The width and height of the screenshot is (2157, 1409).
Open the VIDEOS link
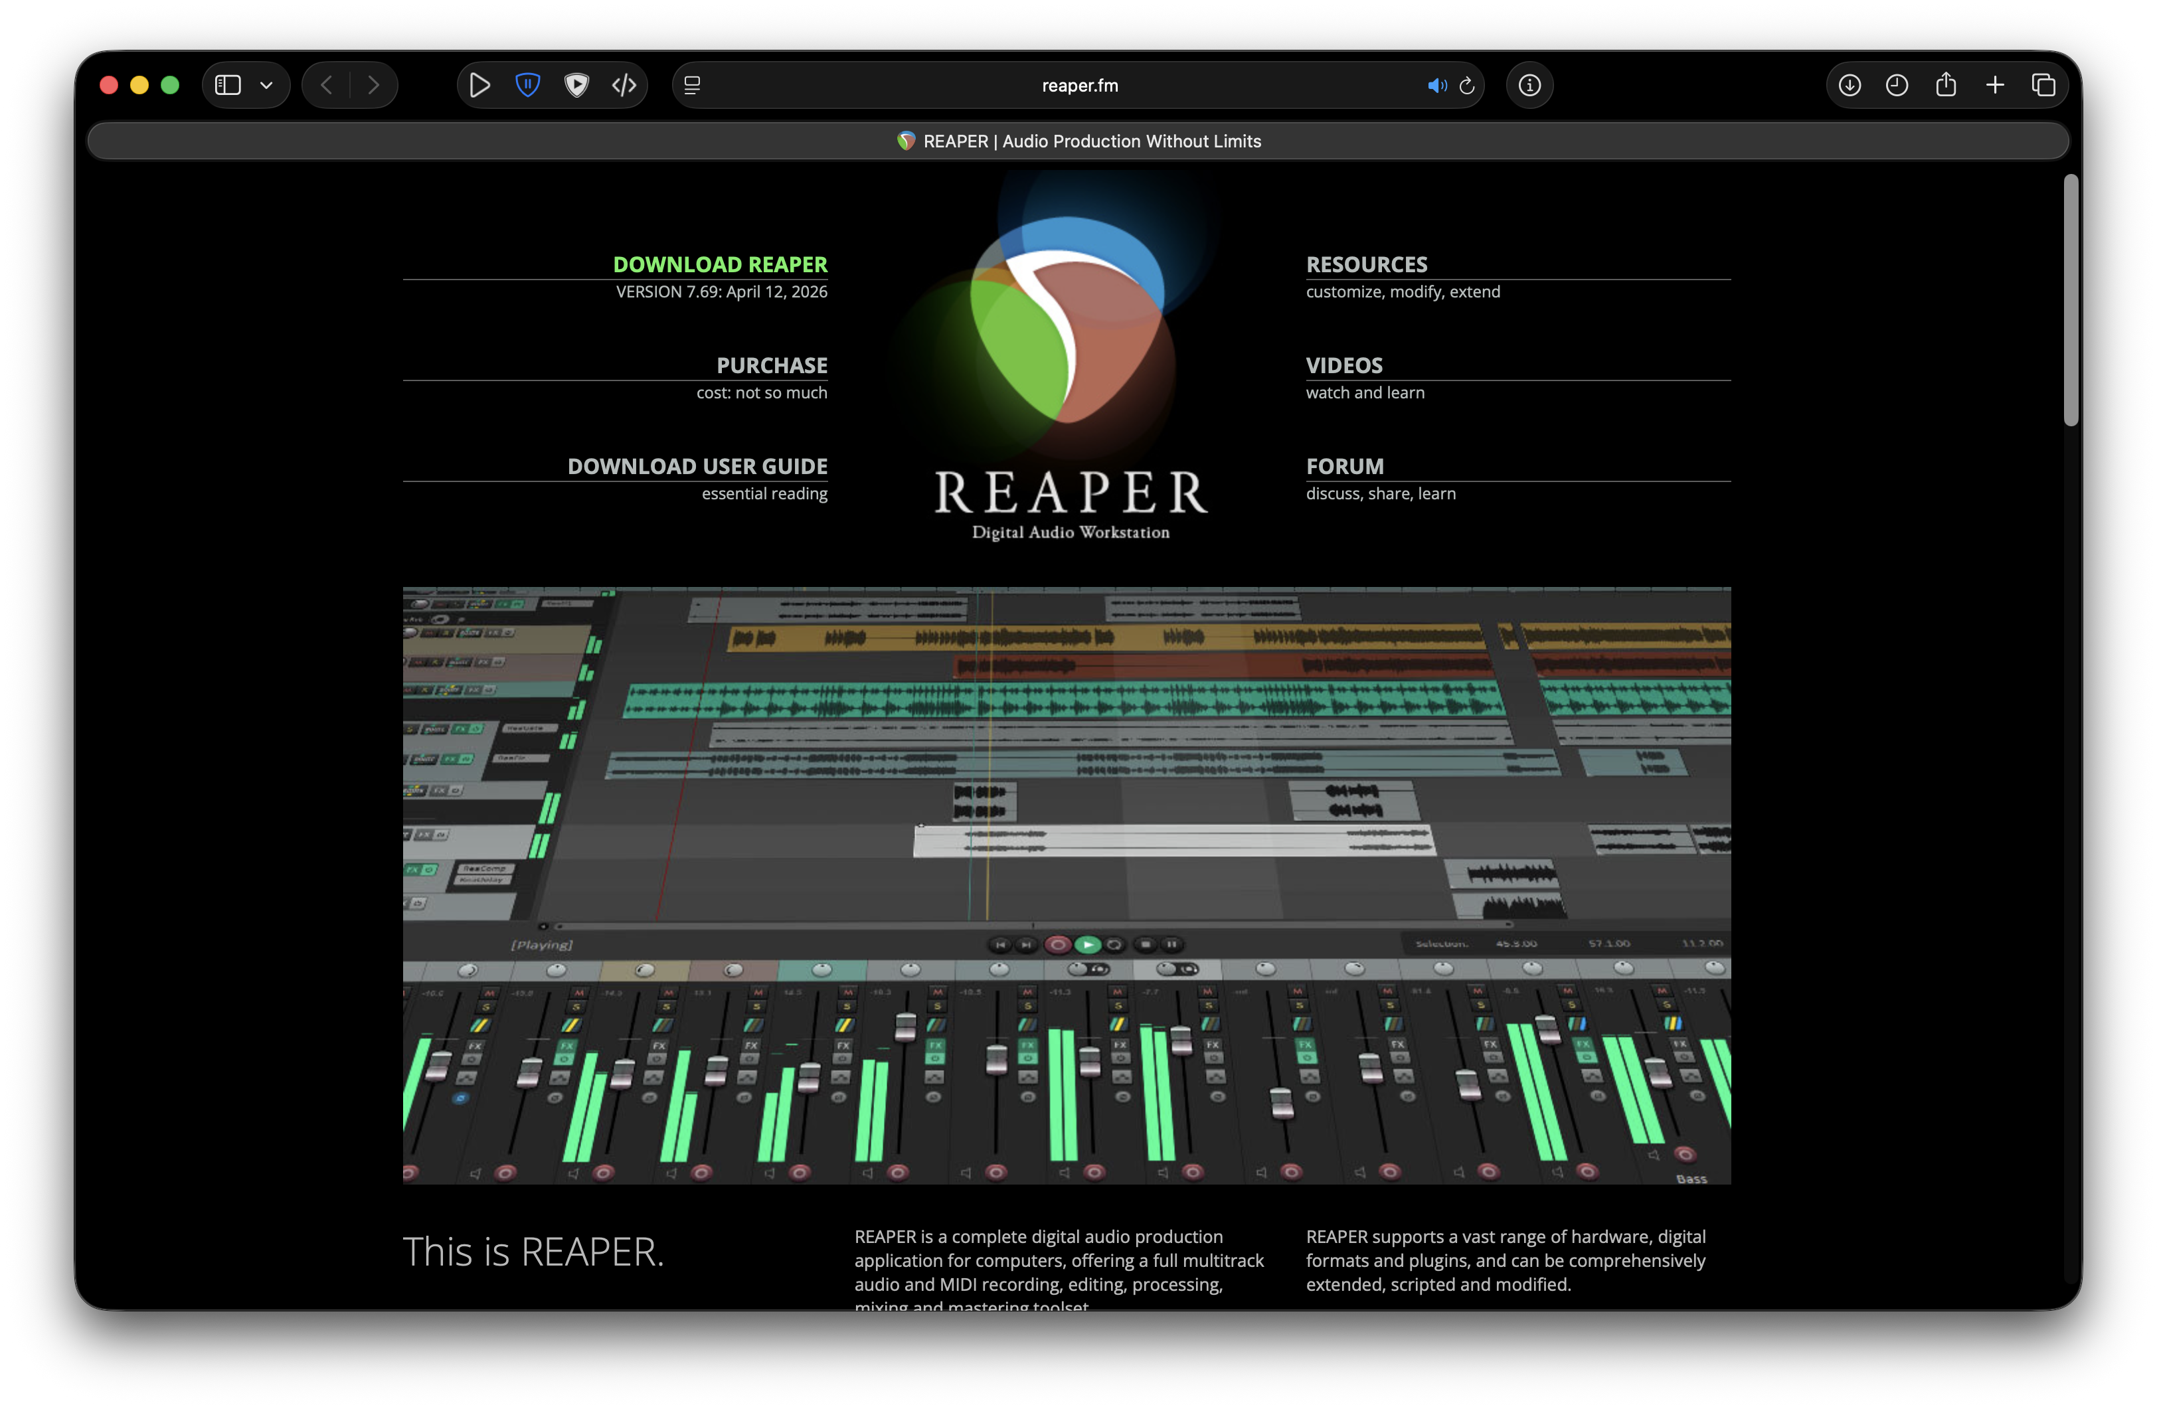[1344, 365]
